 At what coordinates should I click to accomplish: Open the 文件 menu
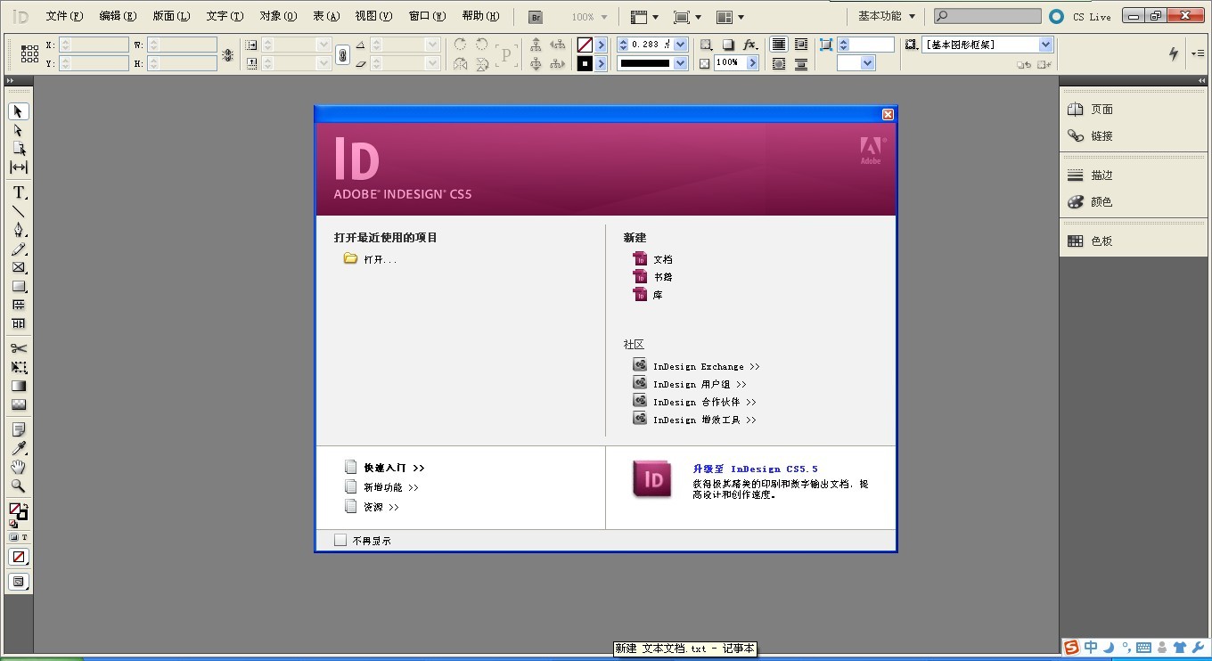pyautogui.click(x=64, y=16)
